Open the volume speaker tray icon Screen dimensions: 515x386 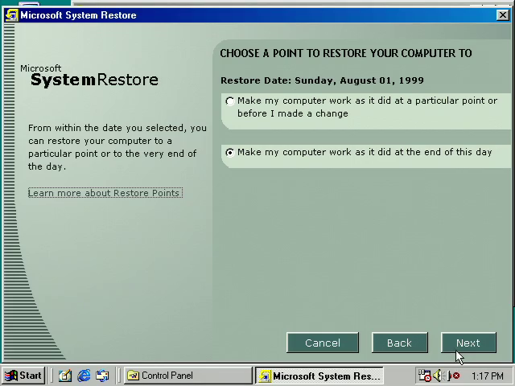tap(438, 376)
